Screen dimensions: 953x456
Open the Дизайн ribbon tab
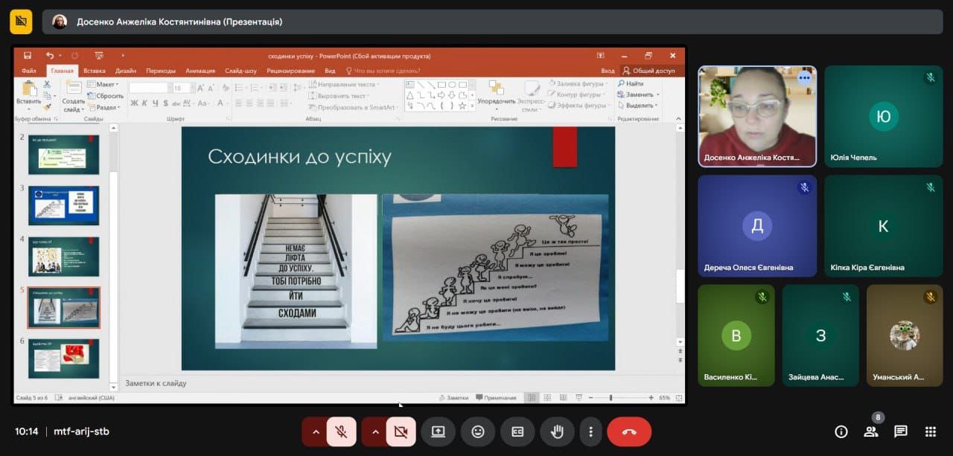click(126, 71)
